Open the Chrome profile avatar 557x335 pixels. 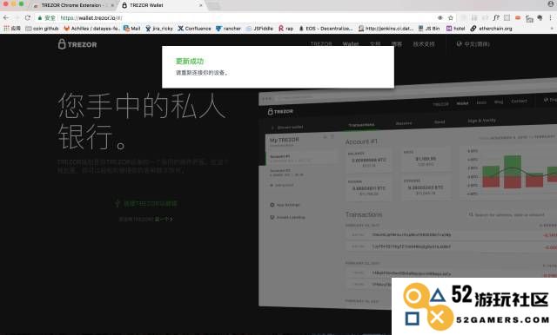[x=551, y=4]
